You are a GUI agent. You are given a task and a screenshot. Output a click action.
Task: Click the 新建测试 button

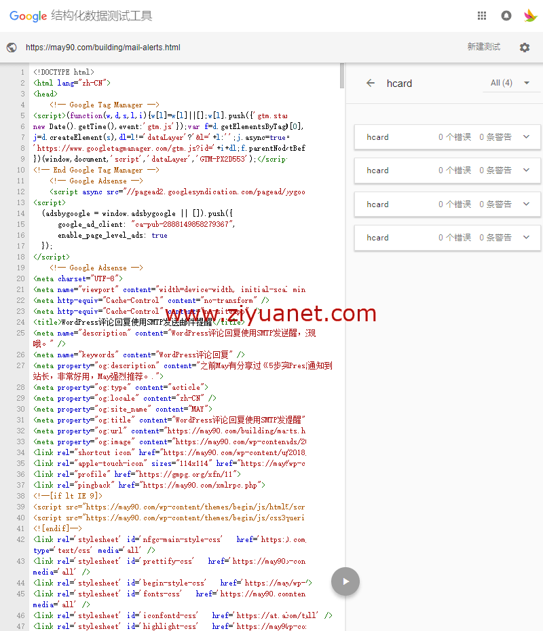484,47
